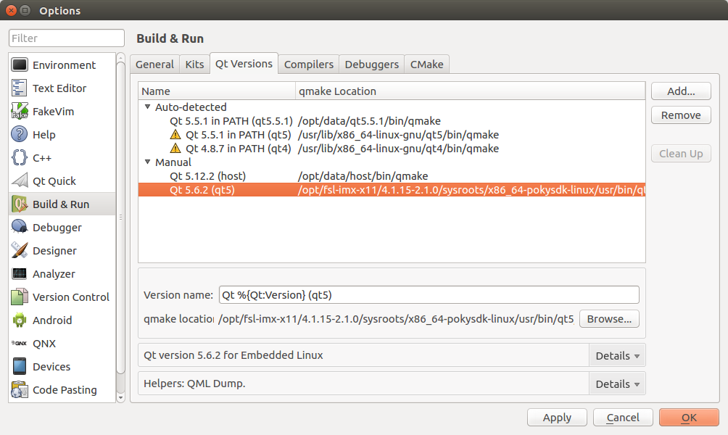Collapse the Manual tree group
Viewport: 728px width, 435px height.
coord(147,162)
